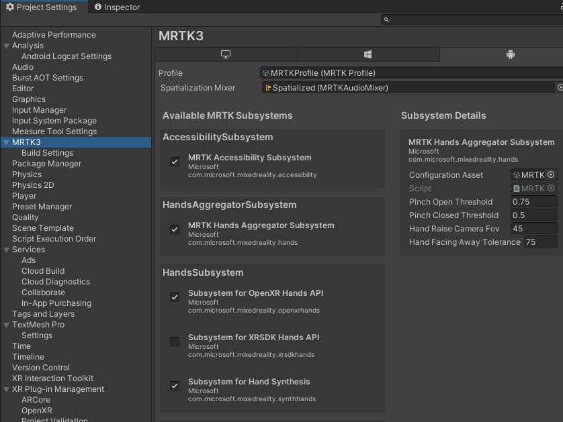Open Version Control settings
The width and height of the screenshot is (563, 422).
tap(41, 368)
